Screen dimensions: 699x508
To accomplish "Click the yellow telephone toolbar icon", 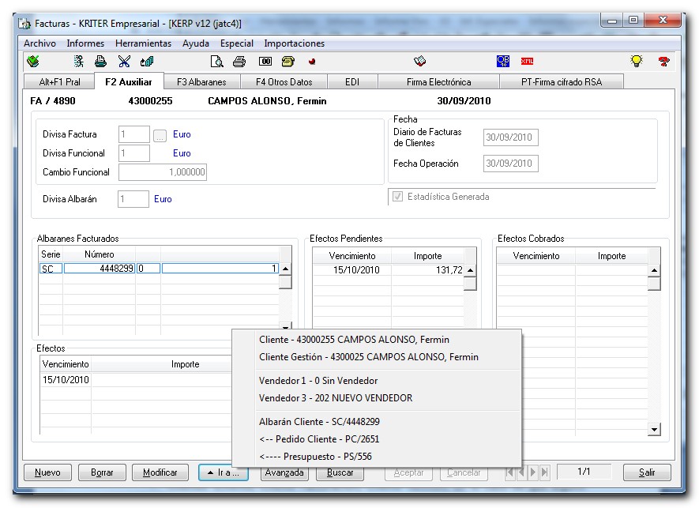I will (x=288, y=61).
